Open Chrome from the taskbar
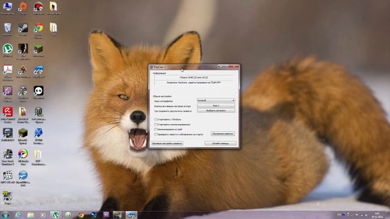Image resolution: width=390 pixels, height=219 pixels. [81, 215]
